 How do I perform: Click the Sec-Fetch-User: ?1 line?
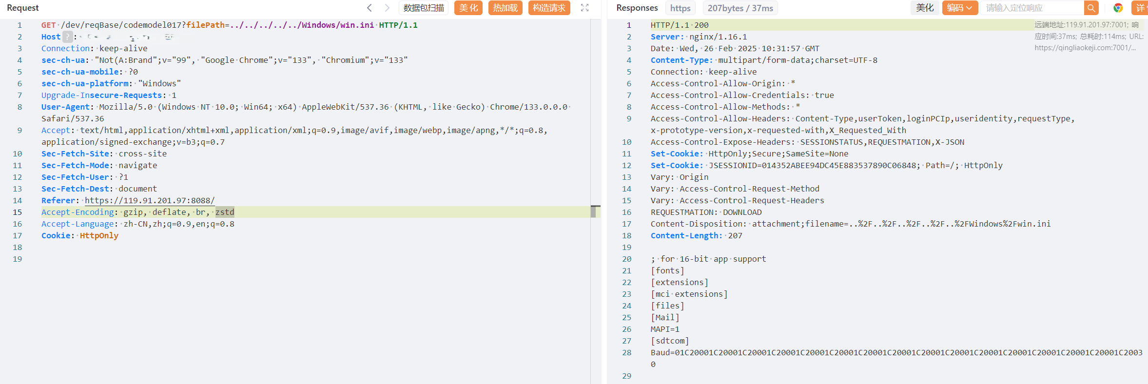point(85,177)
